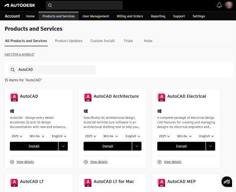Open AutoCAD Electrical version 2025 dropdown
236x192 pixels.
(164, 136)
